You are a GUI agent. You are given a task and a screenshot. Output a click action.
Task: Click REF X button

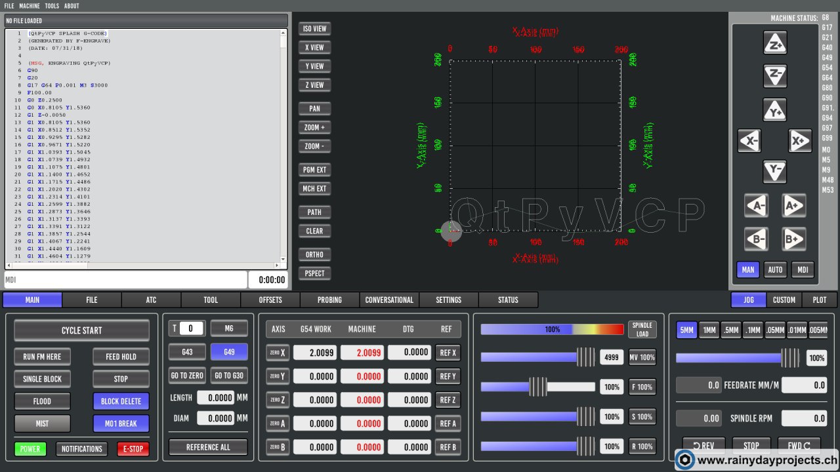pos(448,353)
